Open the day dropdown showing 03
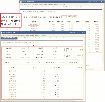 (75, 17)
